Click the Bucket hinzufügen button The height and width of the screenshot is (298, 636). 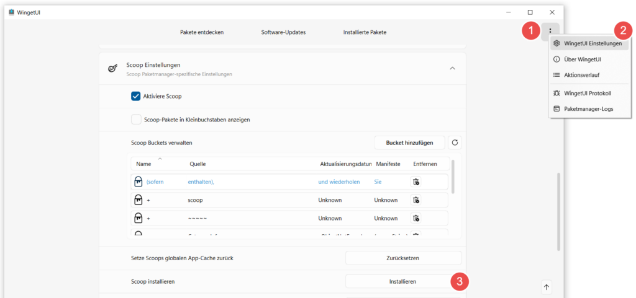point(409,142)
